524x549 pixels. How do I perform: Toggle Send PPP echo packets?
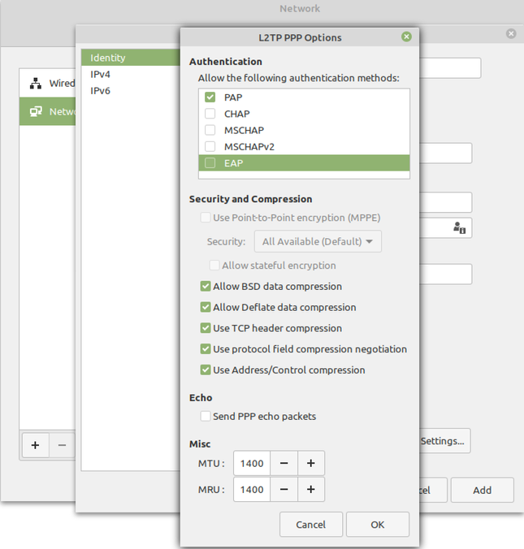pyautogui.click(x=206, y=416)
